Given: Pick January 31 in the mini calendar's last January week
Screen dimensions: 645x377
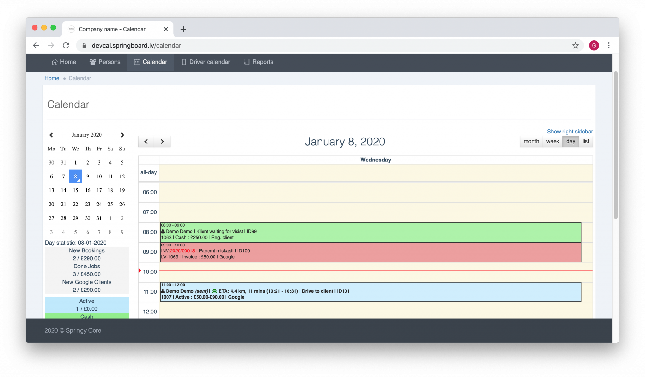Looking at the screenshot, I should click(99, 218).
